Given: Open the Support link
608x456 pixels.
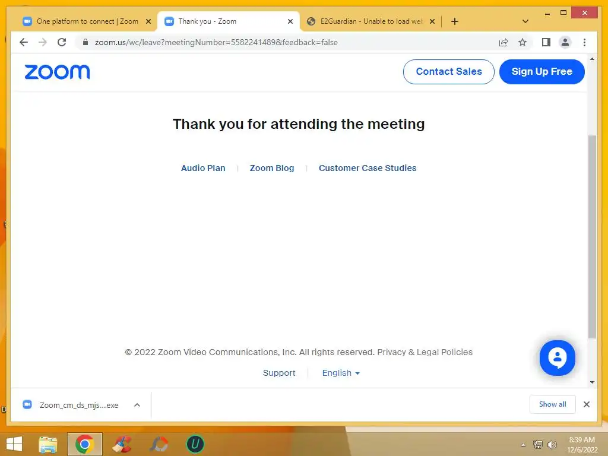Looking at the screenshot, I should tap(279, 373).
